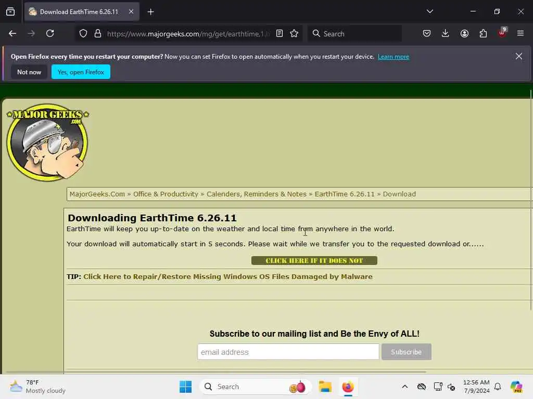Reload the current page
The height and width of the screenshot is (399, 533).
click(50, 34)
